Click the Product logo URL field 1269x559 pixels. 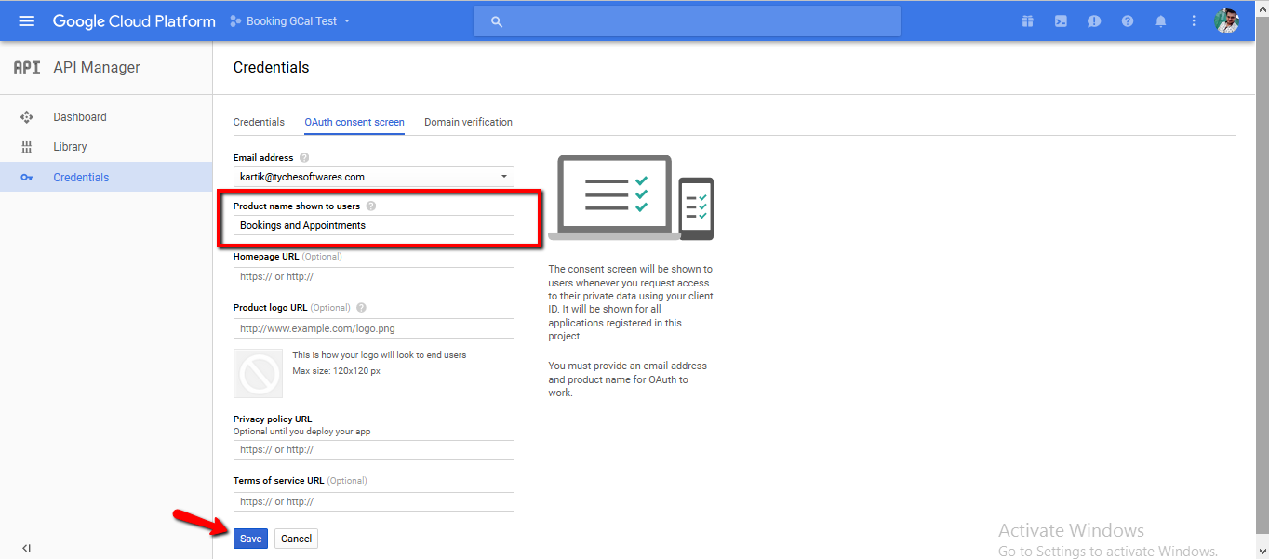(374, 328)
